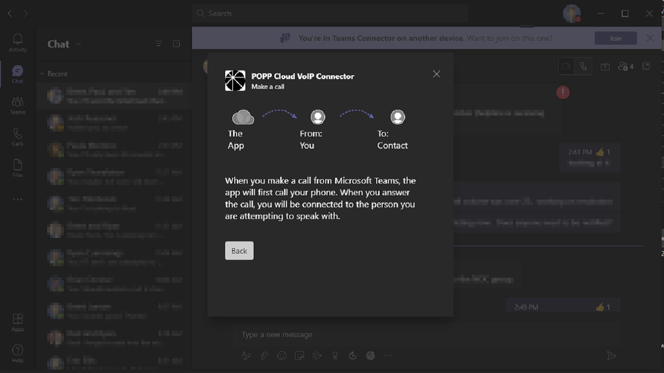Start a video call
664x373 pixels.
coord(566,67)
